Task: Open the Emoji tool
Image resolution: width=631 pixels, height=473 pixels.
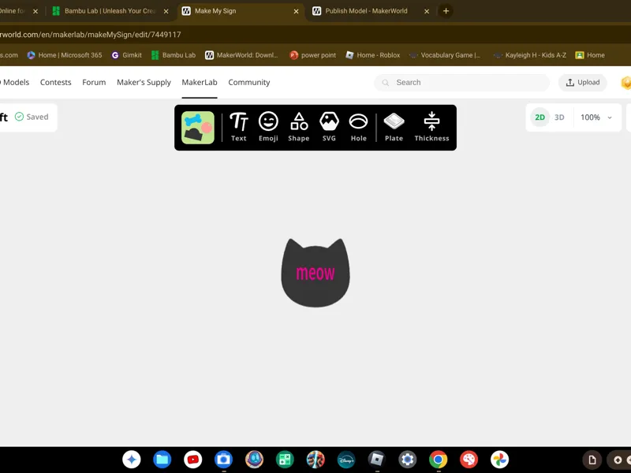Action: (268, 127)
